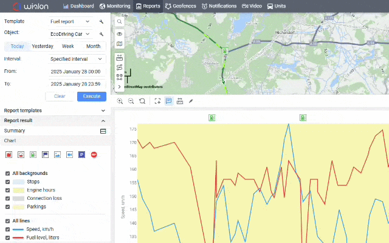Open the Geofences tab
The image size is (389, 243).
[x=181, y=6]
